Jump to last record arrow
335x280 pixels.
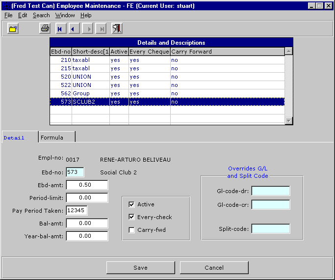102,28
